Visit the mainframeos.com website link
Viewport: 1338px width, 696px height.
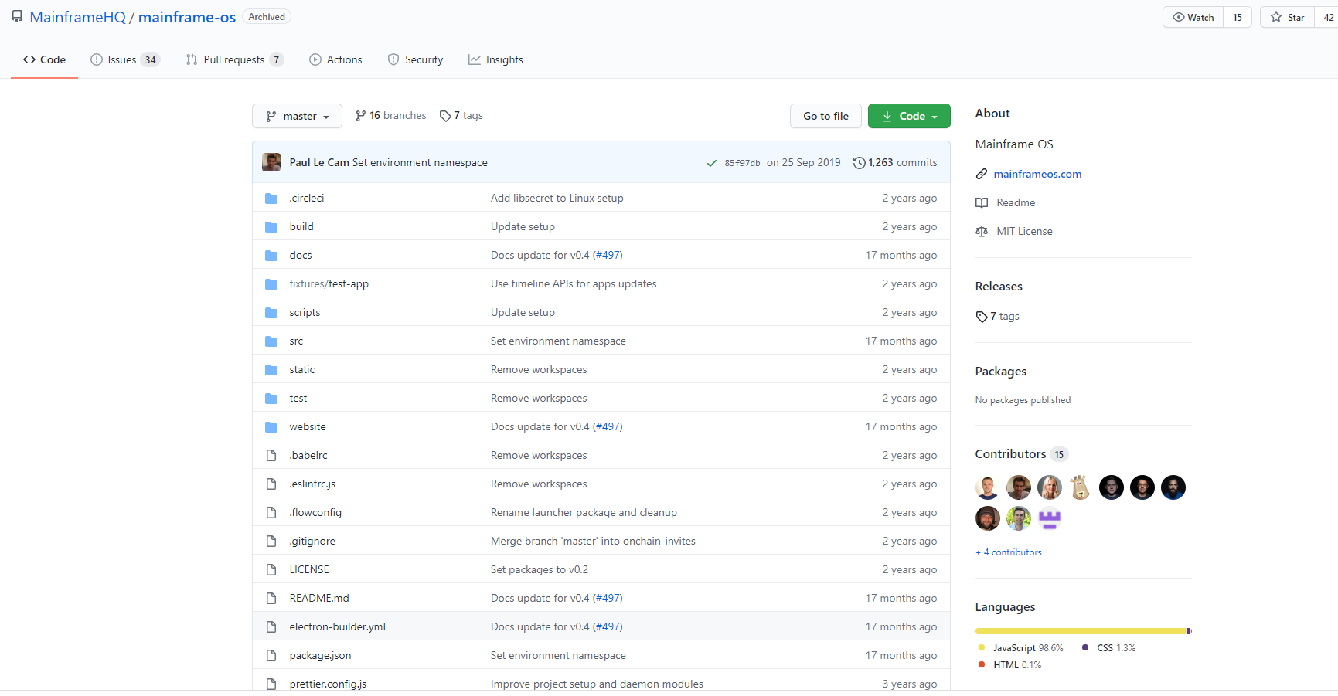[x=1037, y=175]
